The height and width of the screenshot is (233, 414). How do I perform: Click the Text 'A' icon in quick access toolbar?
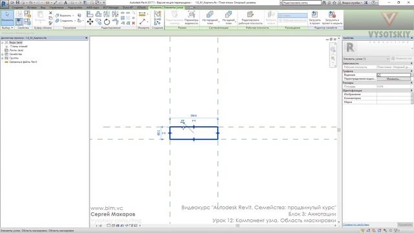coord(65,3)
